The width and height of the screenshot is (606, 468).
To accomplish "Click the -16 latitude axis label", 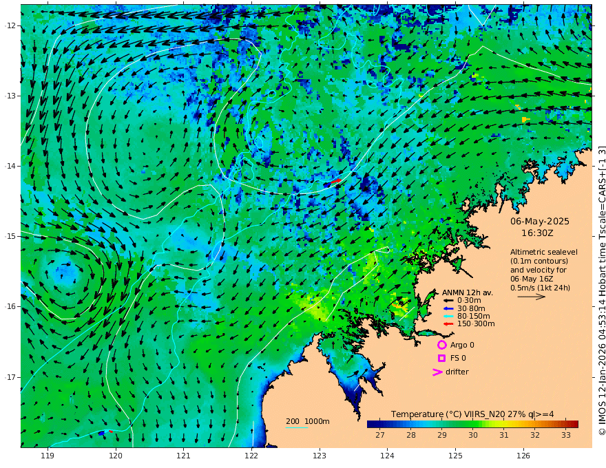I will click(x=10, y=306).
